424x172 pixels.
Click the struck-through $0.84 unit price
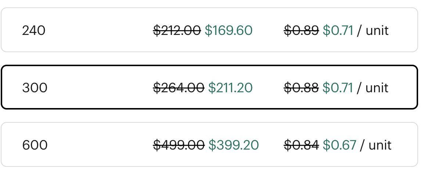pyautogui.click(x=301, y=145)
